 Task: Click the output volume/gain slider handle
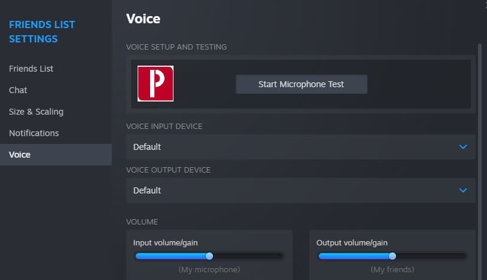click(x=392, y=256)
